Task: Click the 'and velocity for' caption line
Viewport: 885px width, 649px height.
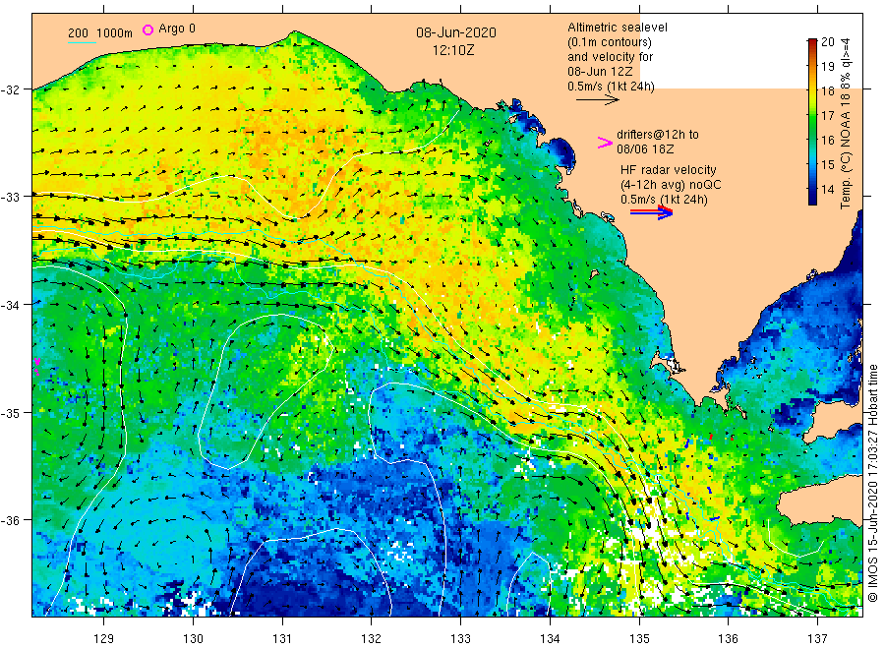Action: (610, 57)
